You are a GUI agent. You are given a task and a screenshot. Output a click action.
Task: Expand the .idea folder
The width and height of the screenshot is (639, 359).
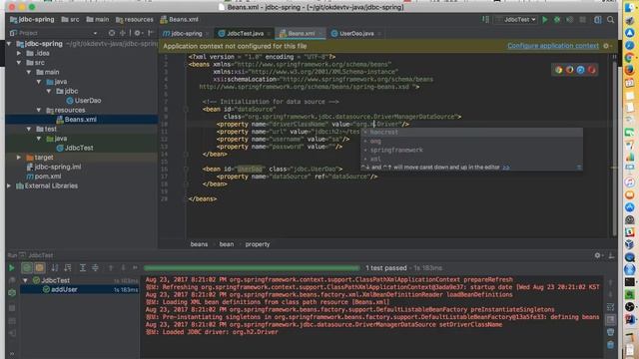click(x=19, y=53)
